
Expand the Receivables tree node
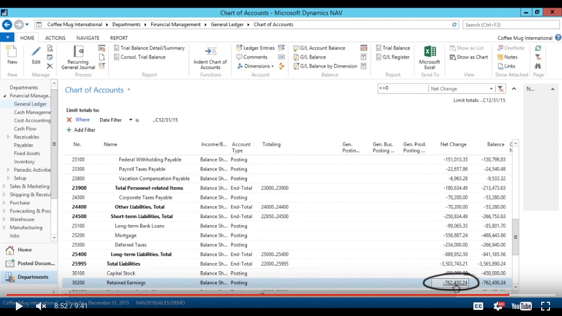click(8, 137)
